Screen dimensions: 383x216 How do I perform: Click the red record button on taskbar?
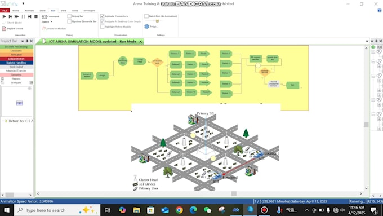coord(264,210)
